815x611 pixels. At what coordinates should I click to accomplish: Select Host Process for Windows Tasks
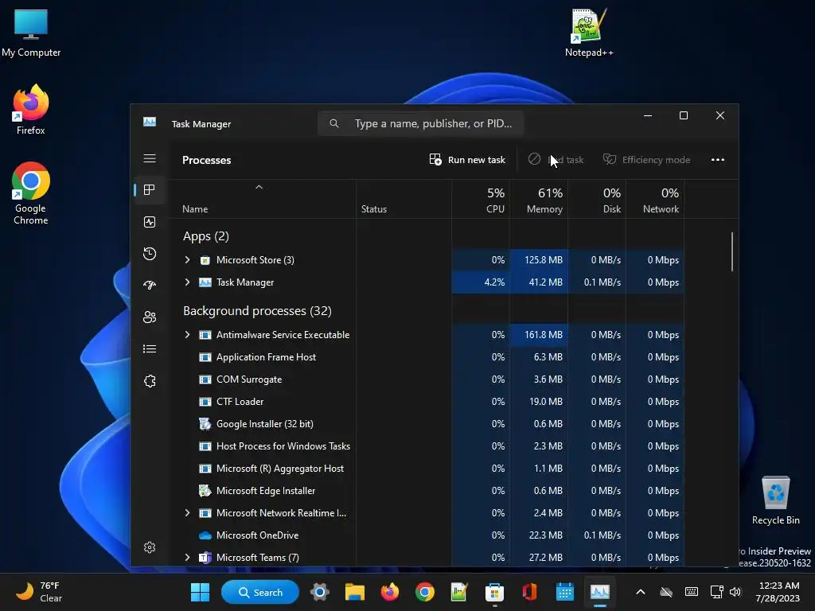pos(427,446)
